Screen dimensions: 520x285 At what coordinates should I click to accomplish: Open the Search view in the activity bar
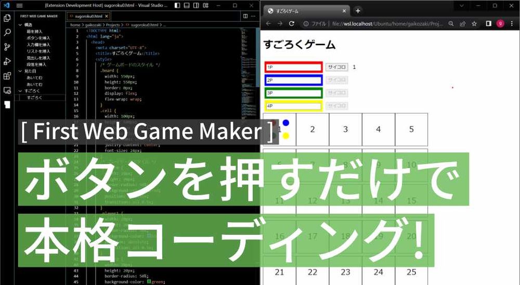pos(7,32)
